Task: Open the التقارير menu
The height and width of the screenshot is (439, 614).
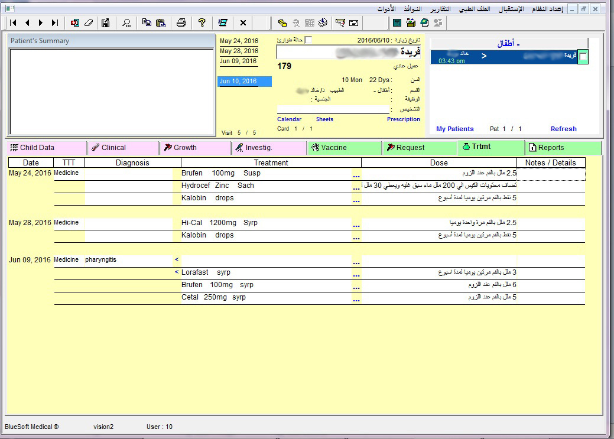Action: (440, 9)
